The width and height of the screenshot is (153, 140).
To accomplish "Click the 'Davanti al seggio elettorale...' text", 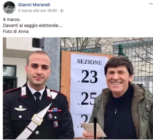I will click(x=32, y=26).
